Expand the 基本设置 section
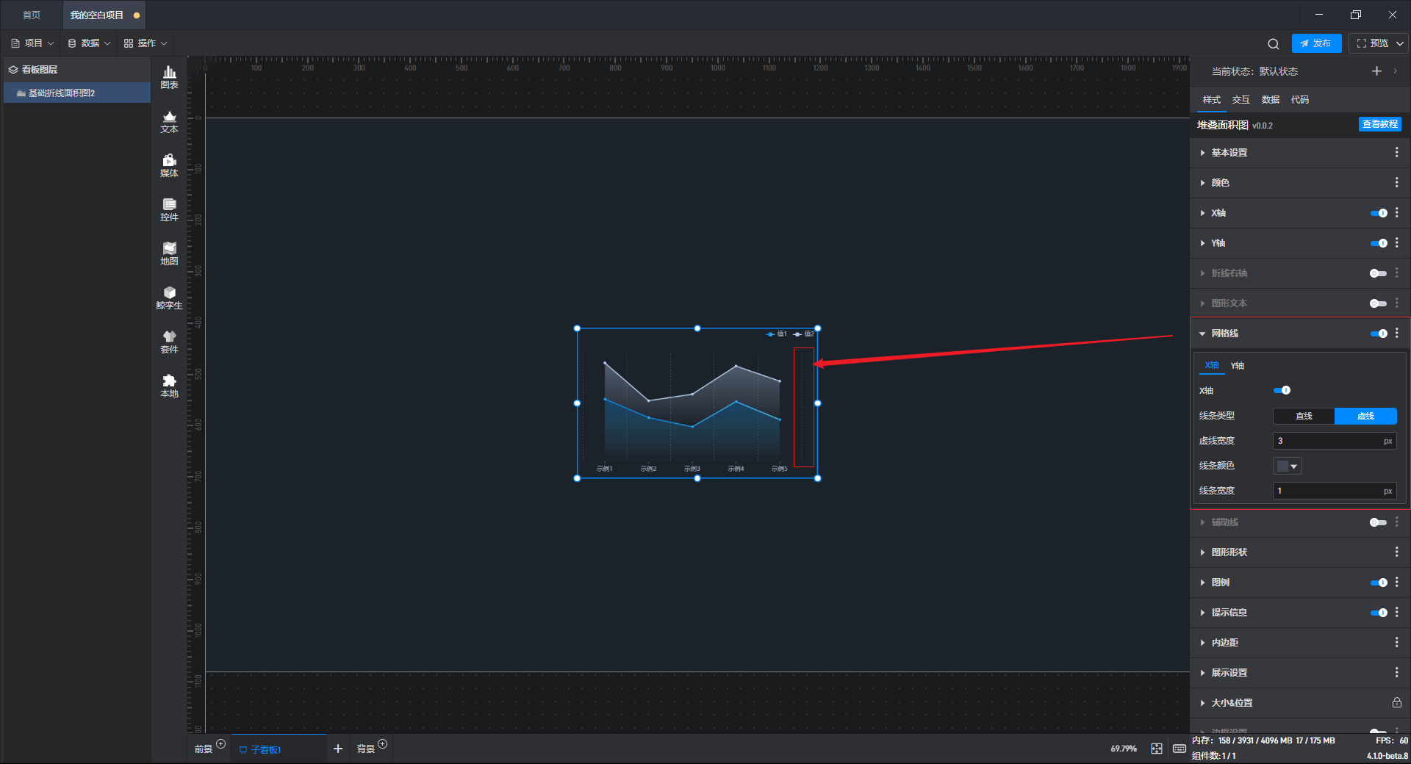The image size is (1411, 764). [1202, 153]
